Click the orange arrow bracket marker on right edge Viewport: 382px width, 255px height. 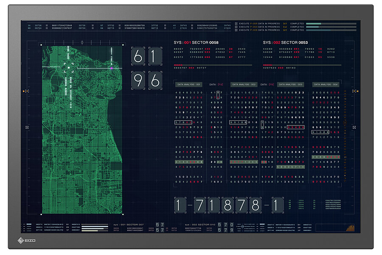355,91
